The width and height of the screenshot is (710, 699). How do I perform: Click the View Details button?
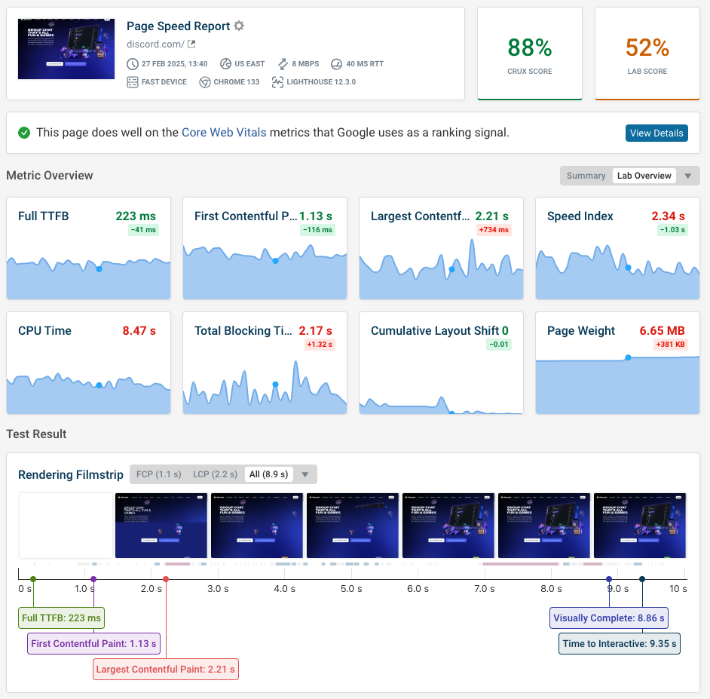click(656, 133)
